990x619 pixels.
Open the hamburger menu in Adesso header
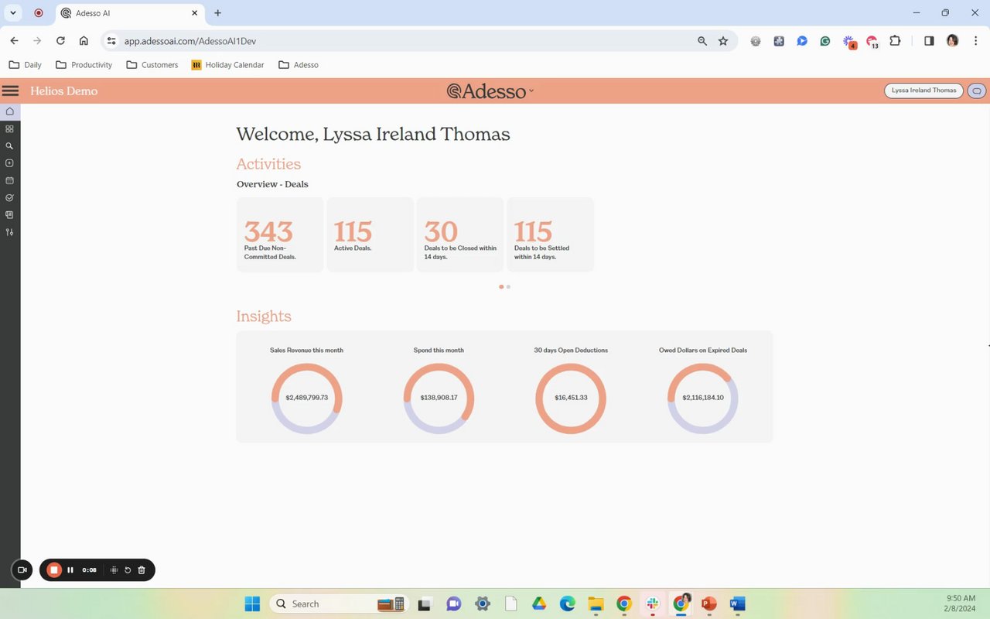(10, 91)
